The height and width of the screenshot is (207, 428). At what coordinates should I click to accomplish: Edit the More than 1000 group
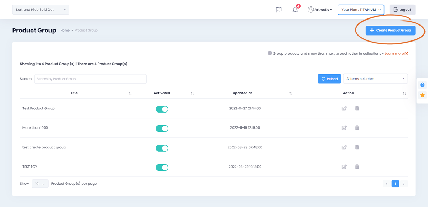[x=344, y=128]
